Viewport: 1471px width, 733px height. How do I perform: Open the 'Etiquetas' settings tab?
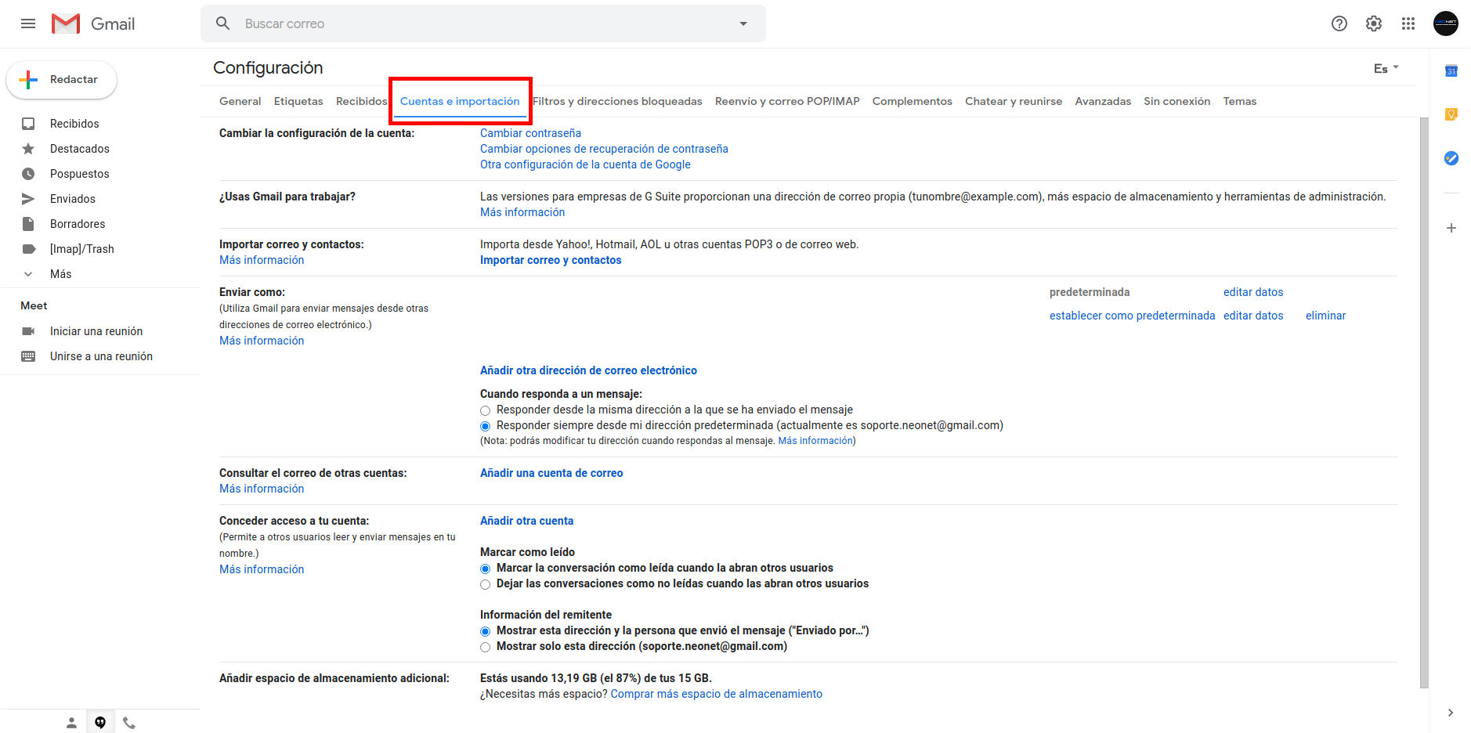[298, 101]
